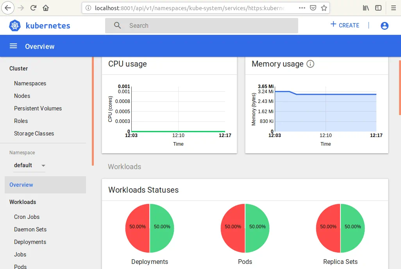This screenshot has width=401, height=269.
Task: Open the page actions three-dot menu
Action: point(302,8)
